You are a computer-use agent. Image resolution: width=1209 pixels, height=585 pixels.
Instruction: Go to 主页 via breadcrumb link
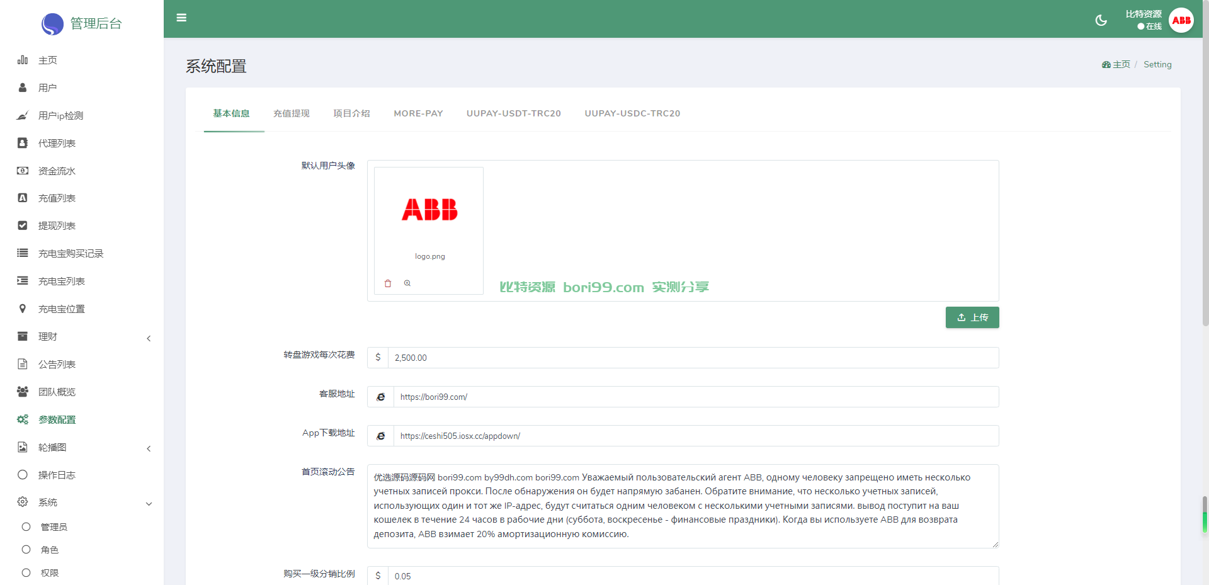pos(1121,65)
